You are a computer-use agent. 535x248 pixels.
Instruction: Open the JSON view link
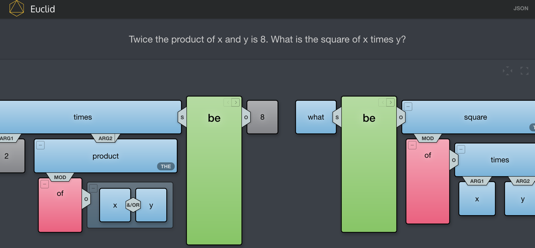coord(520,8)
